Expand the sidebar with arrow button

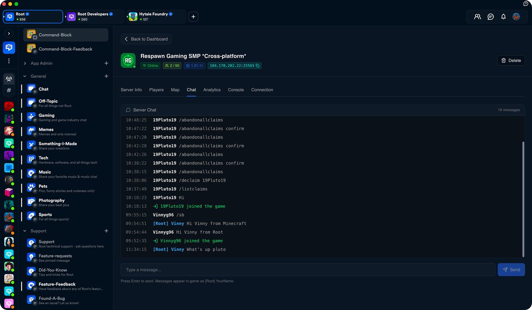(x=9, y=34)
